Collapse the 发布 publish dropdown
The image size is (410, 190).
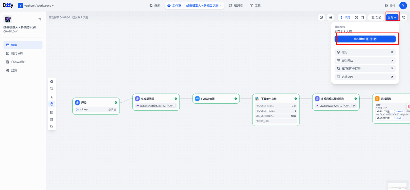tap(392, 18)
